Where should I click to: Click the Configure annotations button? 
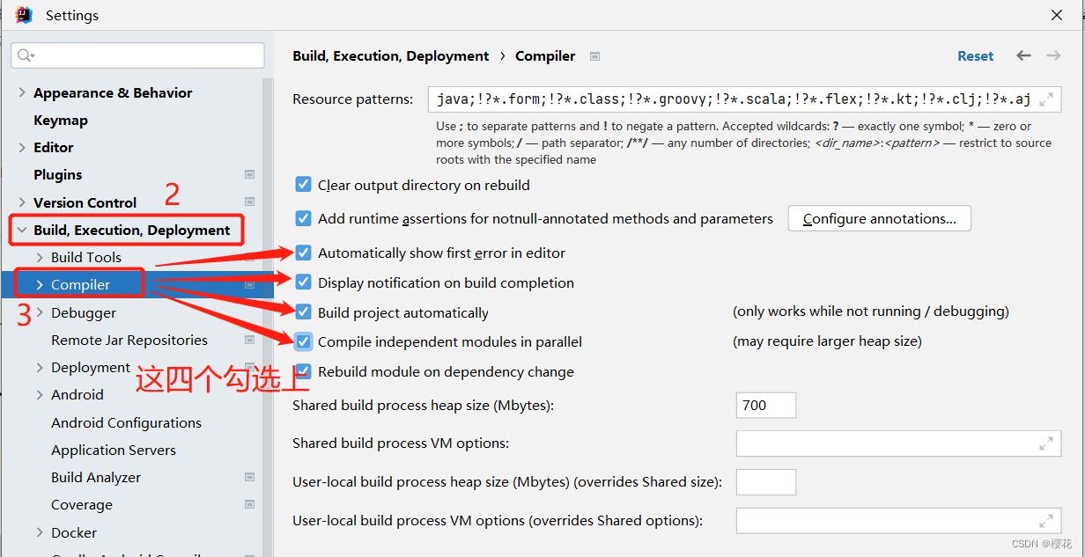[x=880, y=218]
